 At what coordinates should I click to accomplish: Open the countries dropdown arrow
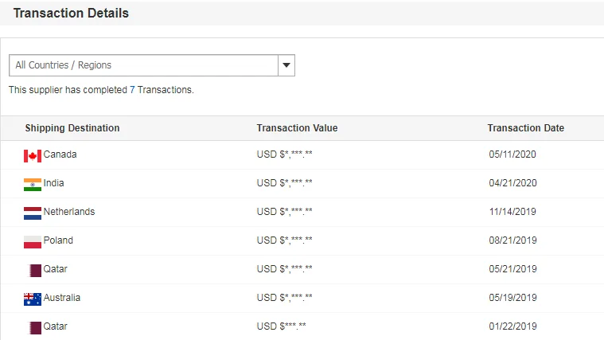286,65
